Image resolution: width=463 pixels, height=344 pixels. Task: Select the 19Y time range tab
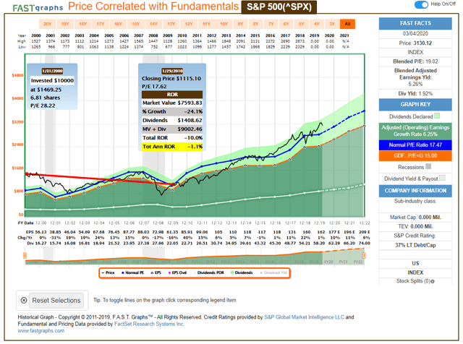click(65, 24)
